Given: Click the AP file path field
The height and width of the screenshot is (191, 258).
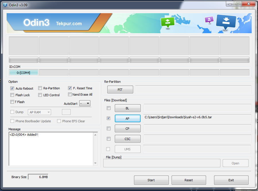Looking at the screenshot, I should (197, 118).
